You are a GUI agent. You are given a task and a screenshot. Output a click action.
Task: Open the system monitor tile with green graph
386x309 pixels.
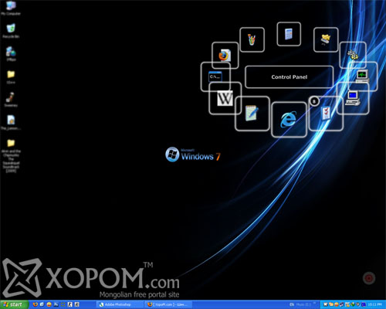coord(362,76)
